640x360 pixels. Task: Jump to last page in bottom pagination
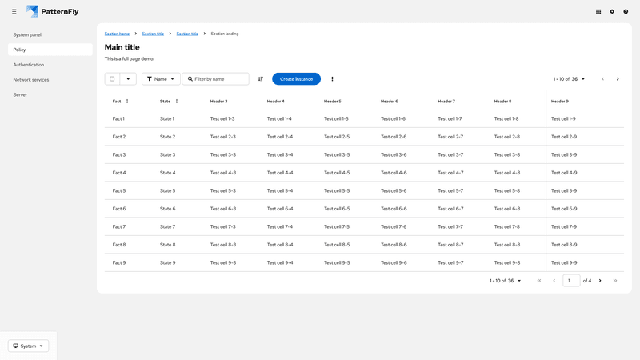[615, 281]
